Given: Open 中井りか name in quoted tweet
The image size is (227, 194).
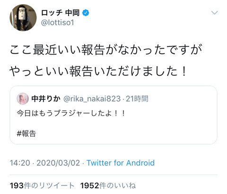Looking at the screenshot, I should tap(46, 99).
